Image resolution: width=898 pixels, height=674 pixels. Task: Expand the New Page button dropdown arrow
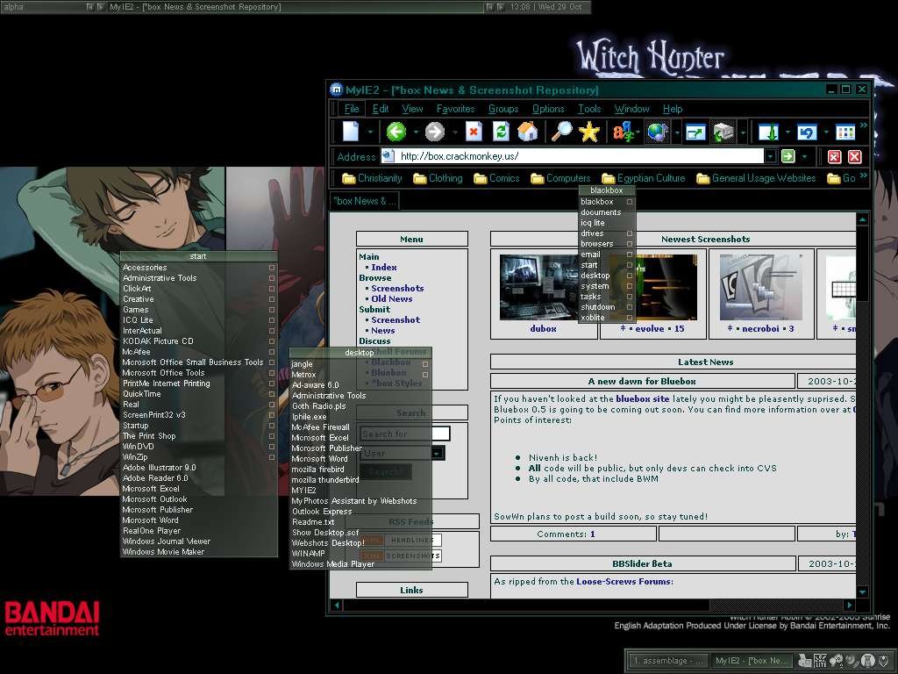[370, 133]
